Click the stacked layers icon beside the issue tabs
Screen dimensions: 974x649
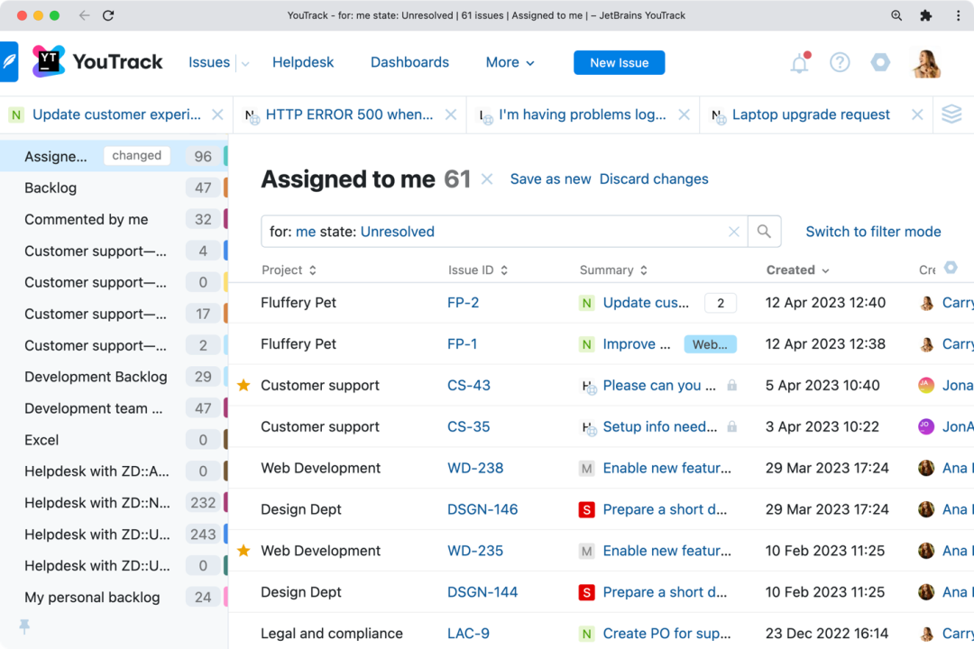point(951,114)
